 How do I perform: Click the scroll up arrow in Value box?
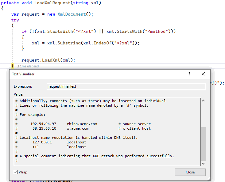click(x=203, y=101)
